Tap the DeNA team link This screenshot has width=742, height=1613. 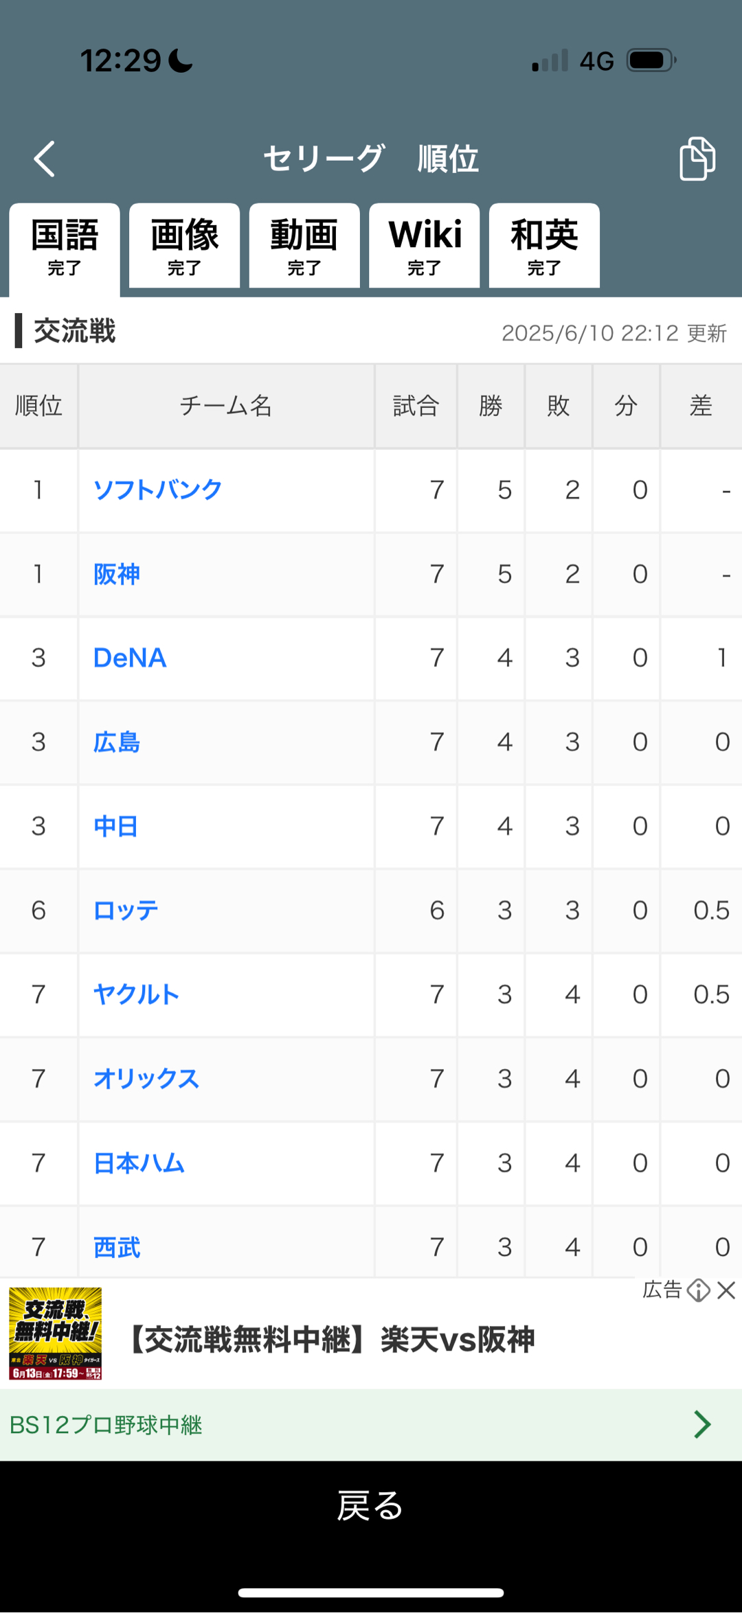(130, 658)
